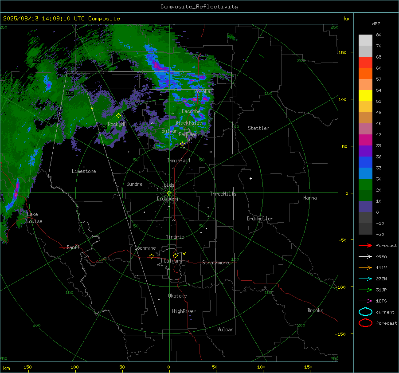Select the yellow 54–51 dBZ color swatch
This screenshot has width=399, height=373.
coord(365,96)
